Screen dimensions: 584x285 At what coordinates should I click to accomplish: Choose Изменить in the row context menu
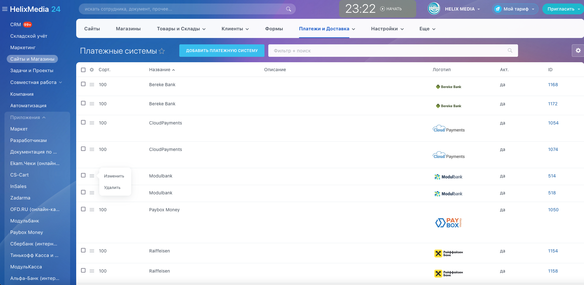pyautogui.click(x=114, y=176)
